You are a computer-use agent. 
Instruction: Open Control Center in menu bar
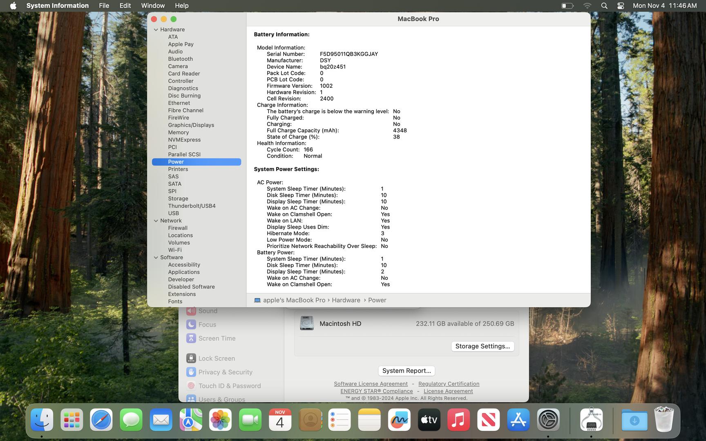pyautogui.click(x=621, y=6)
